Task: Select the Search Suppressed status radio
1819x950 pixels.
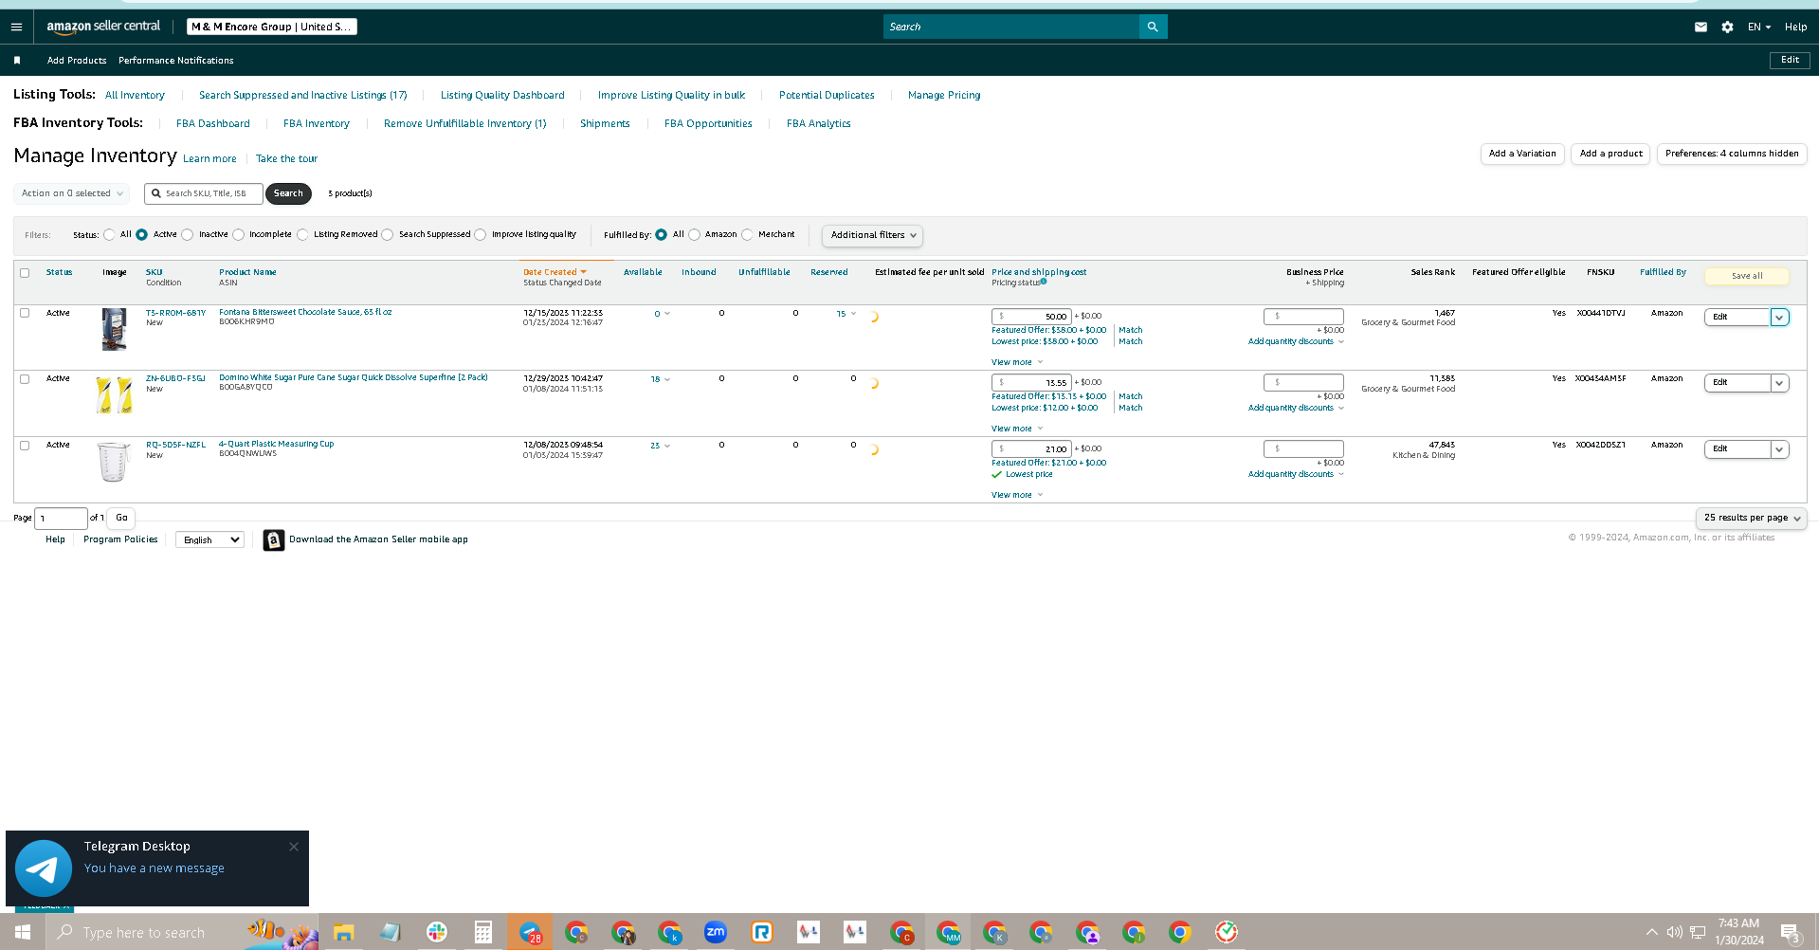Action: pos(388,235)
